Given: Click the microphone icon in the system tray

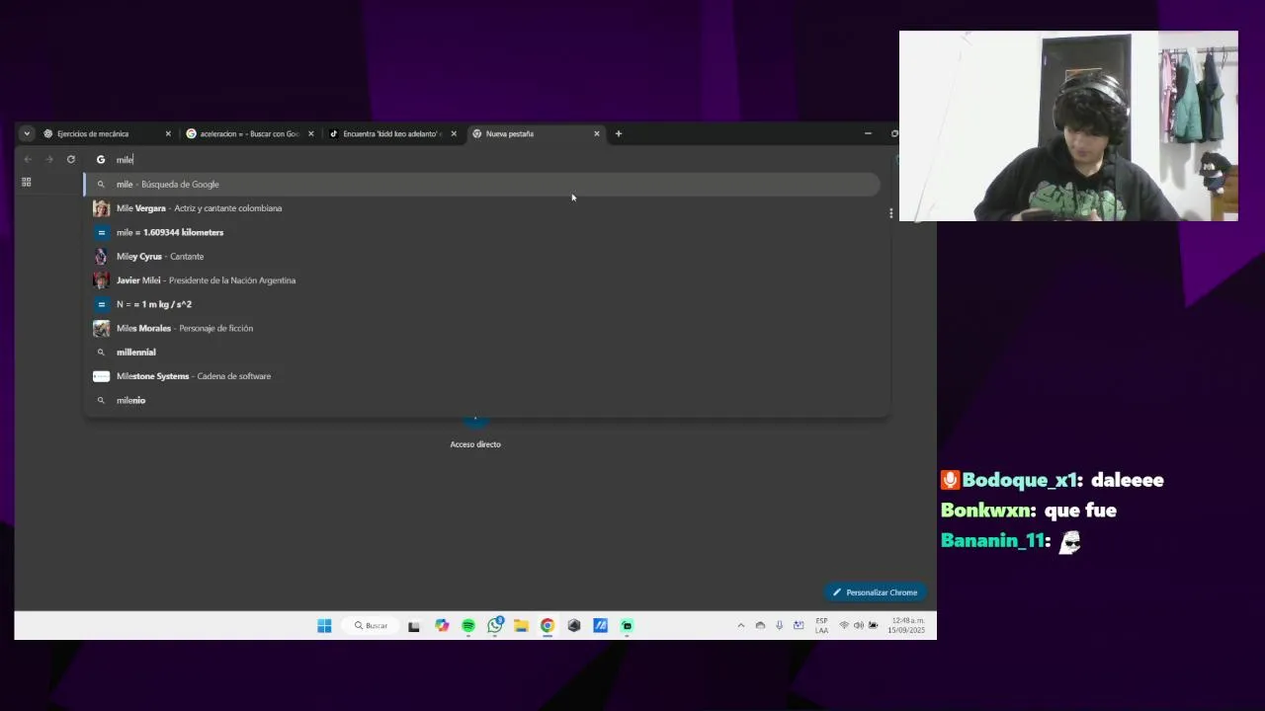Looking at the screenshot, I should coord(780,625).
